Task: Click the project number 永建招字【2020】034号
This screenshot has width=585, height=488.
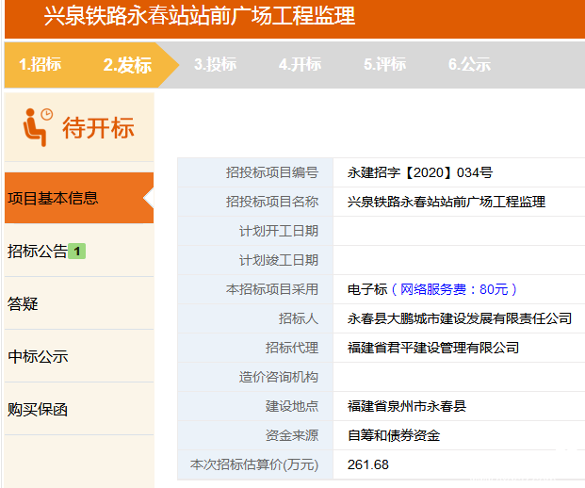Action: coord(420,172)
